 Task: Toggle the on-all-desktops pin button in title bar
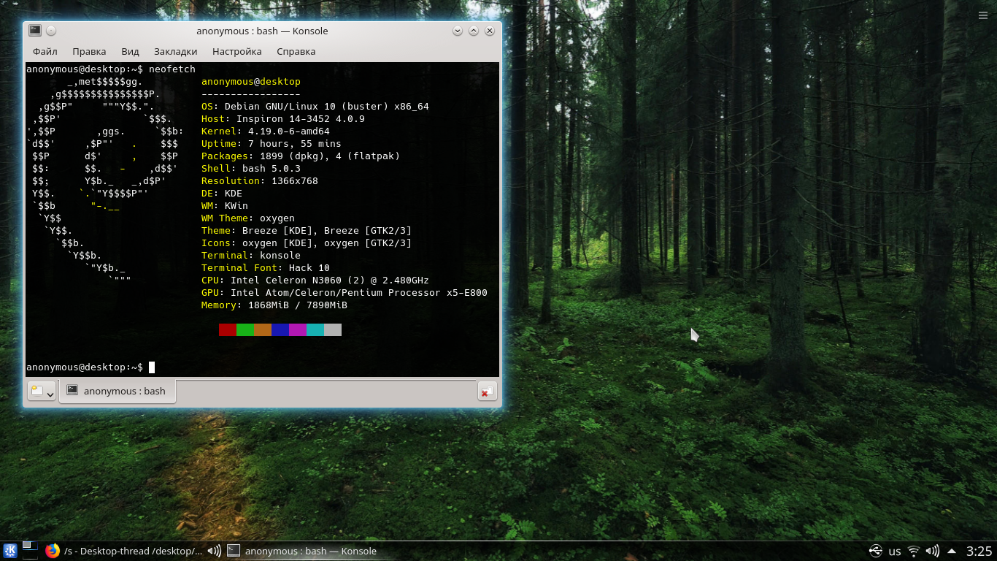[x=51, y=31]
